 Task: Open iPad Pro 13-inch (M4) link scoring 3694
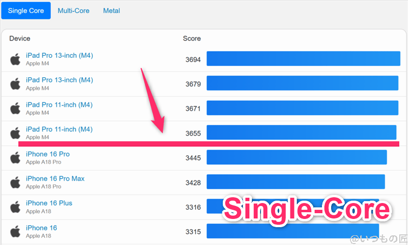[59, 55]
